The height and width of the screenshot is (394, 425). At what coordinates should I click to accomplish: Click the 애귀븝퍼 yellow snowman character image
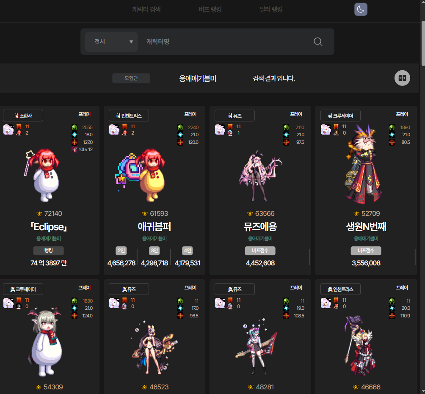(141, 175)
